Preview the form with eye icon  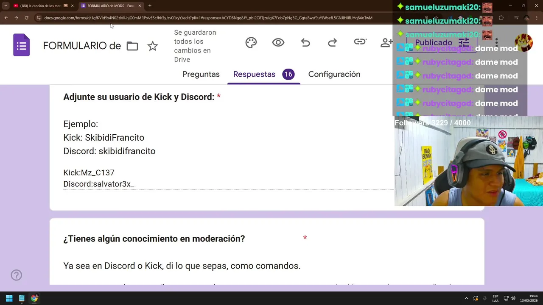click(278, 42)
